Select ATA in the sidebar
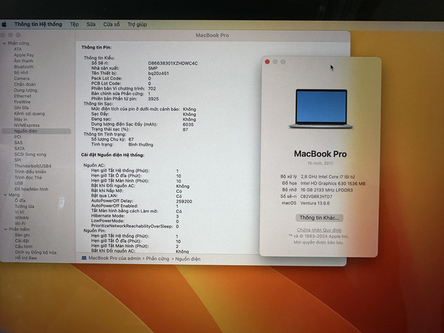 [18, 49]
